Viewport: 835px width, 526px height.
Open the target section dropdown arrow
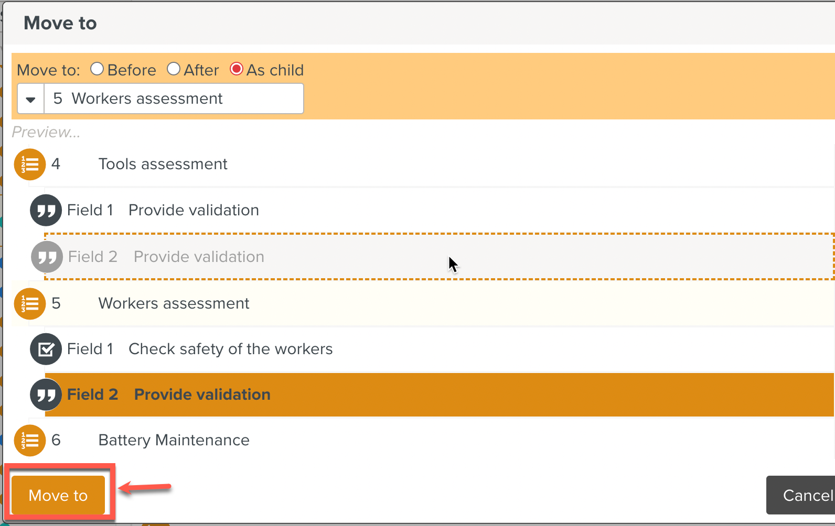[31, 99]
